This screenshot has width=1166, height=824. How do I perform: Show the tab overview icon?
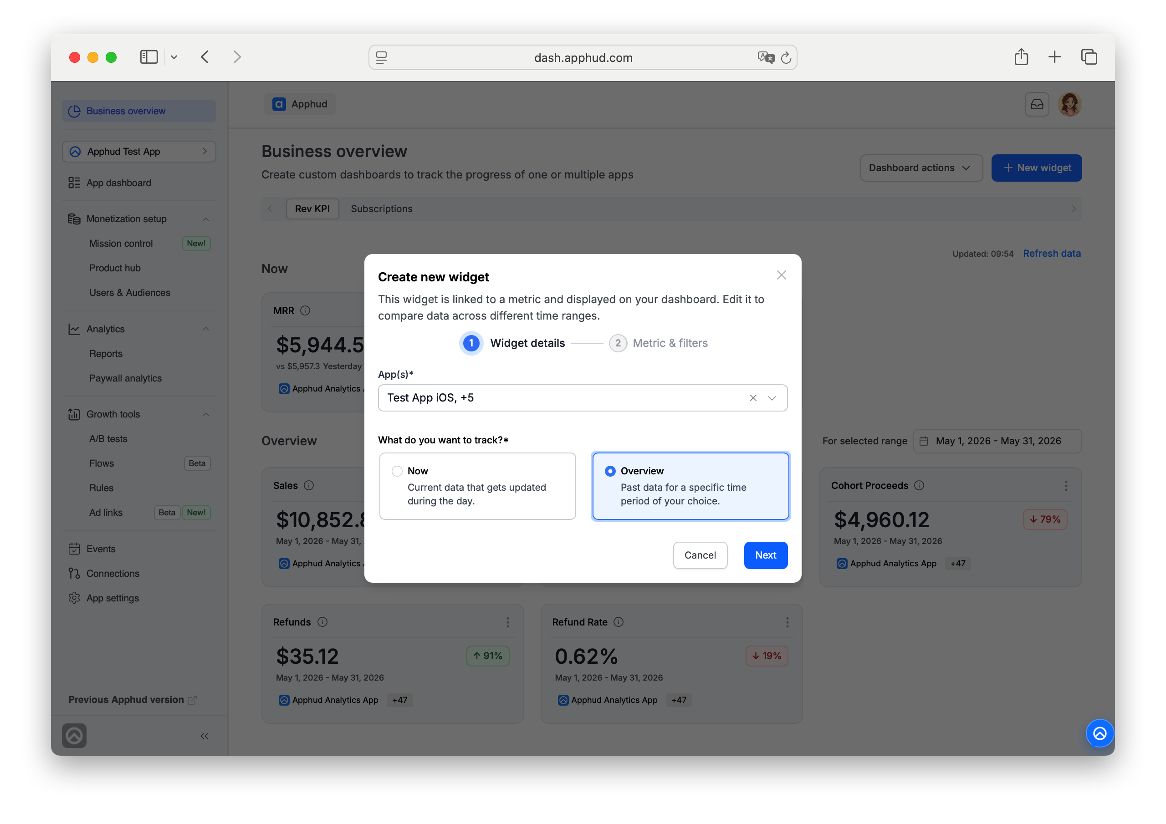click(1089, 57)
